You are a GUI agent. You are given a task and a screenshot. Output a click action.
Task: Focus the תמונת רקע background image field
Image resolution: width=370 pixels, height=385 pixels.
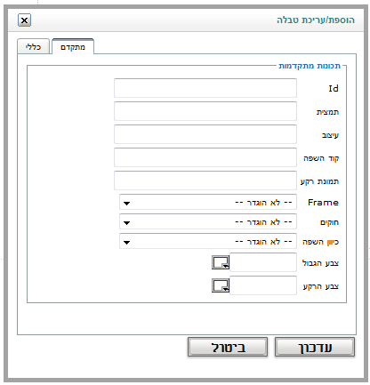pyautogui.click(x=205, y=180)
